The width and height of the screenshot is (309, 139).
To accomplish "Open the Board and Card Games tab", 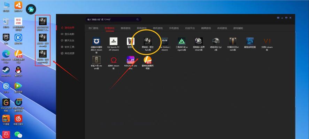I will pos(206,28).
